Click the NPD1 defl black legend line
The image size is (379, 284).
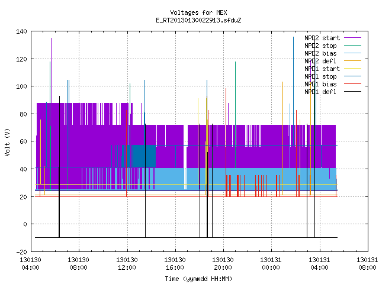tap(352, 92)
